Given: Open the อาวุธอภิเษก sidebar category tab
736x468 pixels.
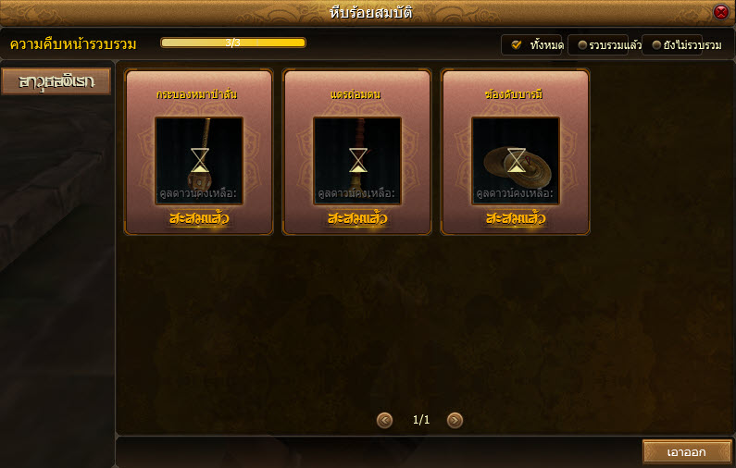Looking at the screenshot, I should 56,81.
